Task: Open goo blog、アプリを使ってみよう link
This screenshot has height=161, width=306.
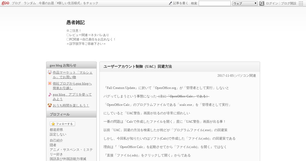Action: point(72,97)
